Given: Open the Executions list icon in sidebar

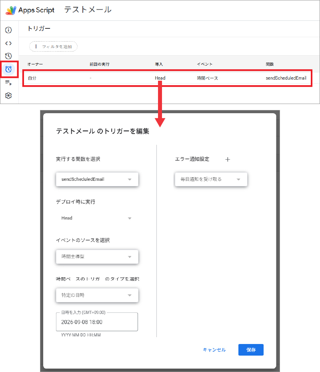Looking at the screenshot, I should point(8,82).
